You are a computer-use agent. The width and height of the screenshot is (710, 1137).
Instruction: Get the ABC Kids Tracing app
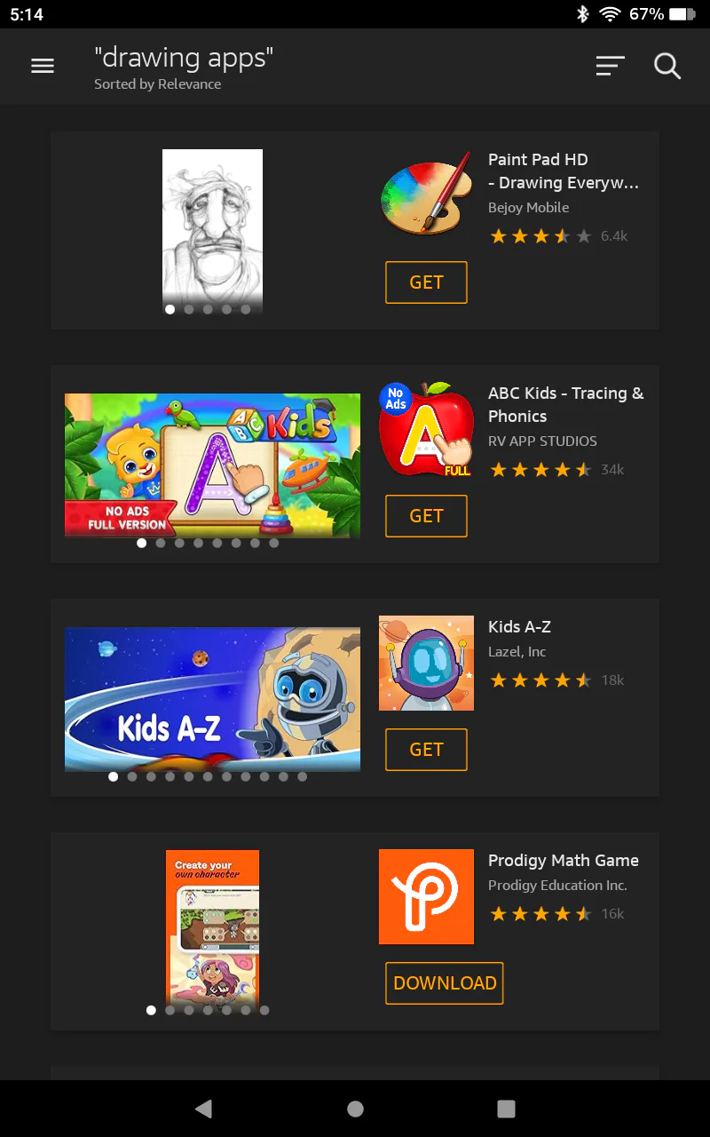426,516
